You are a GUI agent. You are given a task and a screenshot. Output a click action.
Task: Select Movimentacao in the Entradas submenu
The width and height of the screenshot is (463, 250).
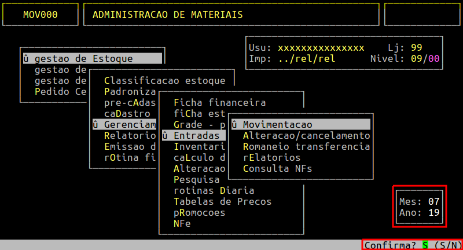pos(278,125)
